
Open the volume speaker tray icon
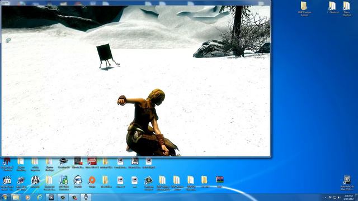point(339,197)
